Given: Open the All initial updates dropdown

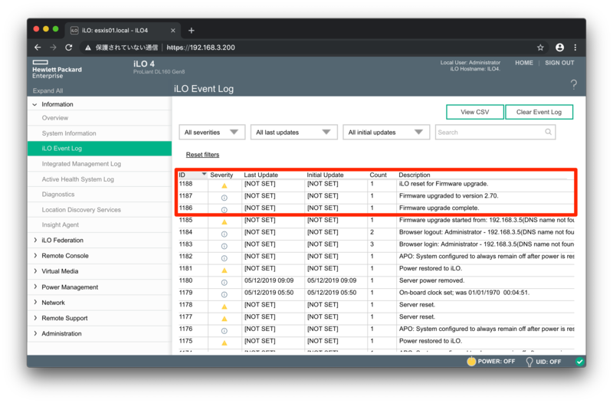Looking at the screenshot, I should point(386,132).
